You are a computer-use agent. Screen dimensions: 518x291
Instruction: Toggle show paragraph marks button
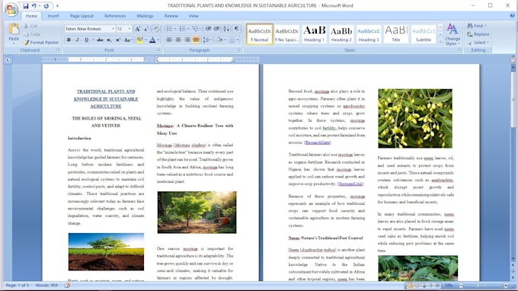click(237, 29)
